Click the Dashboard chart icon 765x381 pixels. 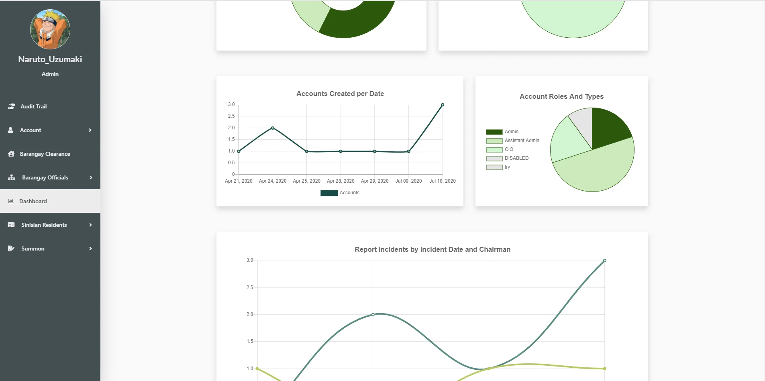[x=11, y=201]
